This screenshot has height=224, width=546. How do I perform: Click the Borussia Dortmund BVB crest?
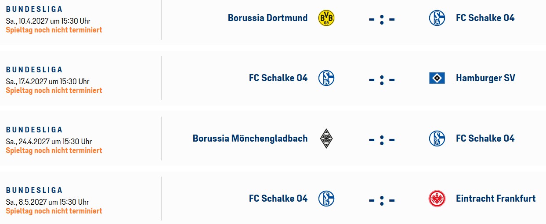point(326,18)
